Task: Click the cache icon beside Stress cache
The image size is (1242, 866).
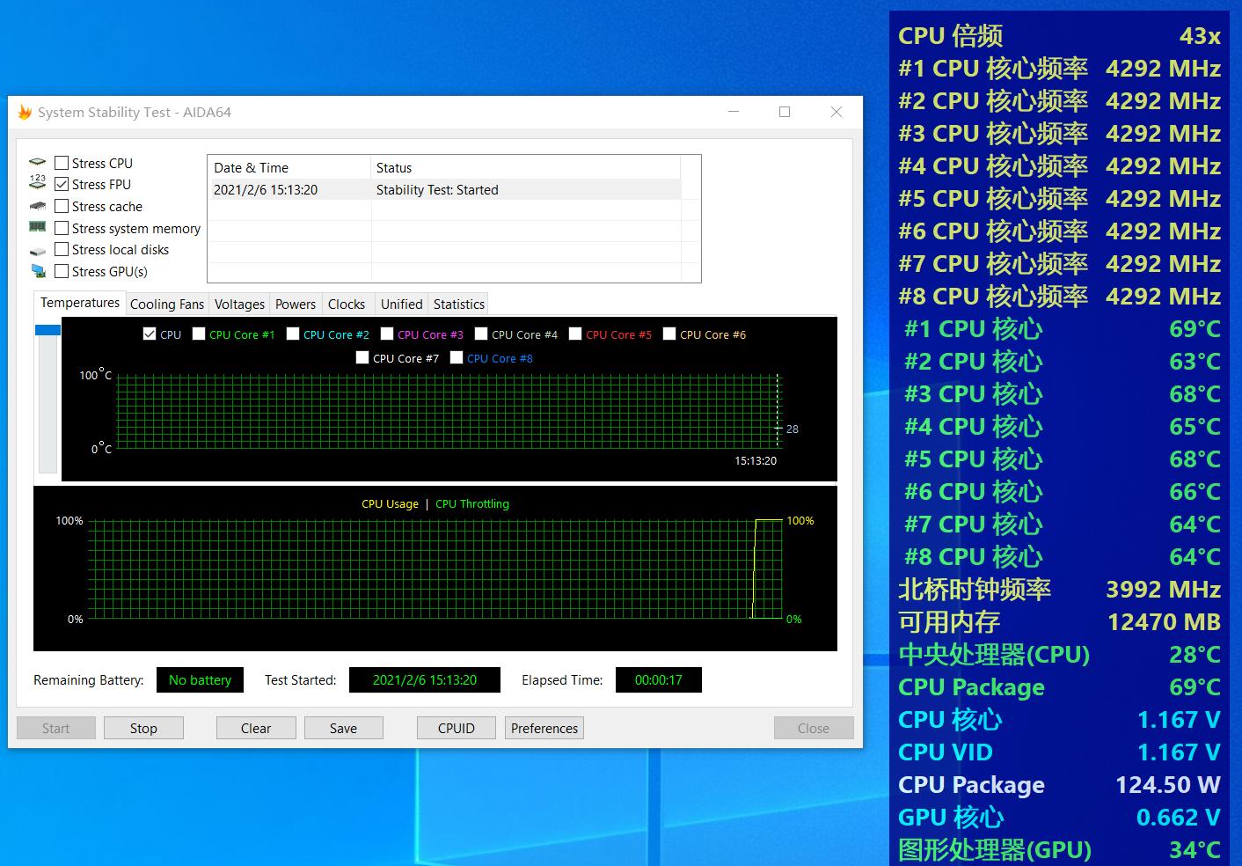Action: (x=38, y=205)
